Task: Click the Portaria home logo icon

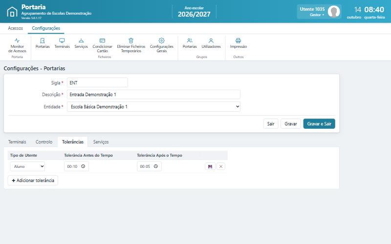Action: [12, 12]
